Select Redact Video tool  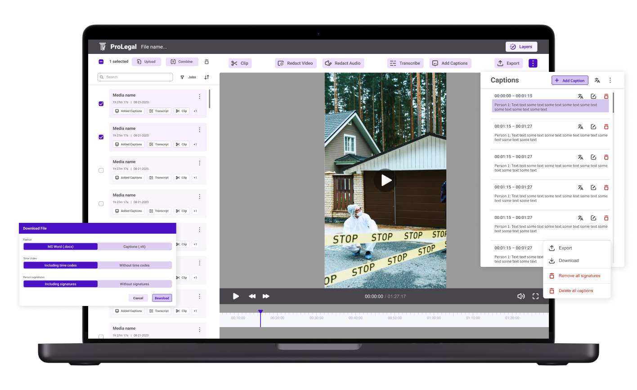pos(296,63)
